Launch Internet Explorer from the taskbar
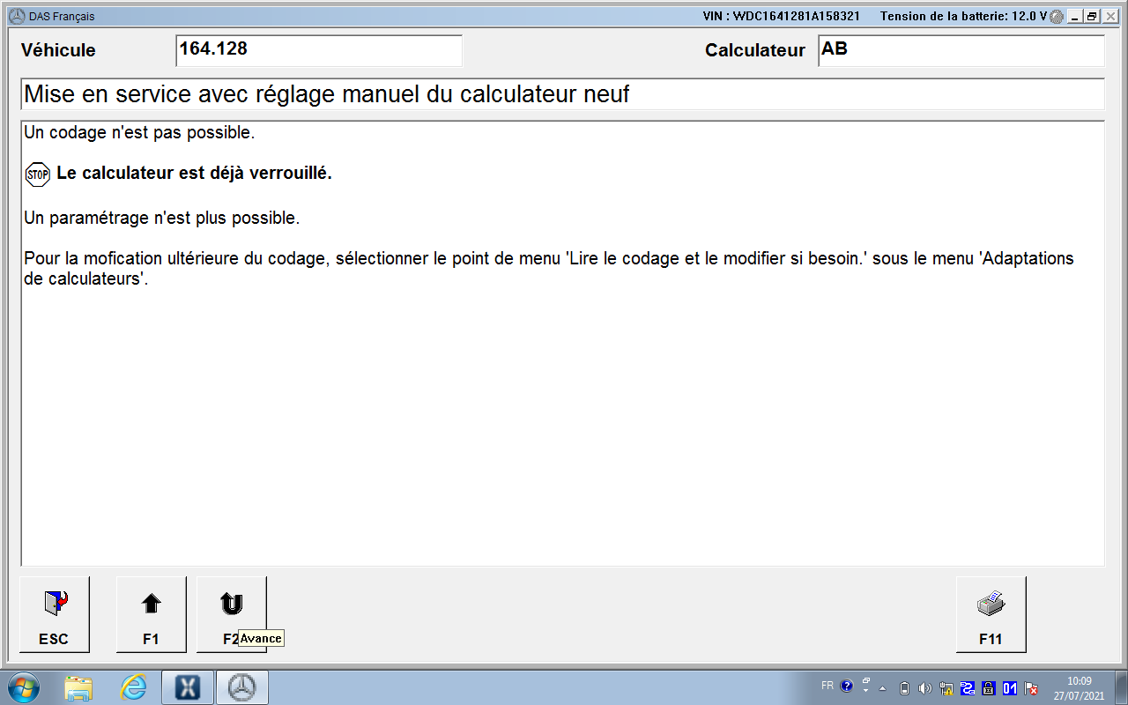This screenshot has width=1128, height=705. click(x=134, y=686)
